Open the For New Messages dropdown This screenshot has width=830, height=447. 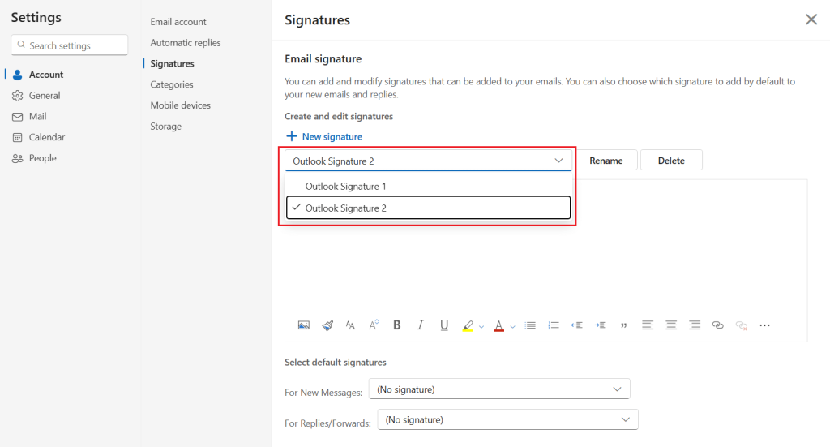pos(498,389)
